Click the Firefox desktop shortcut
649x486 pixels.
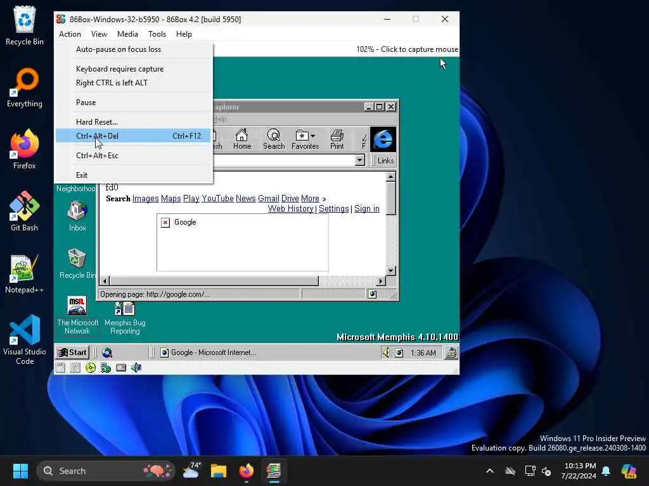click(x=25, y=149)
